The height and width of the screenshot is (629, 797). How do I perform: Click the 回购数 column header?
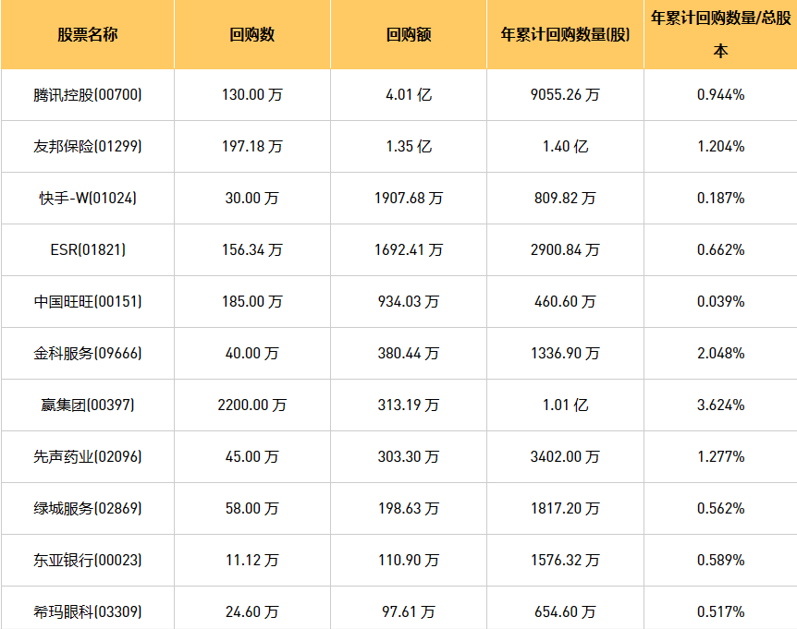coord(252,35)
